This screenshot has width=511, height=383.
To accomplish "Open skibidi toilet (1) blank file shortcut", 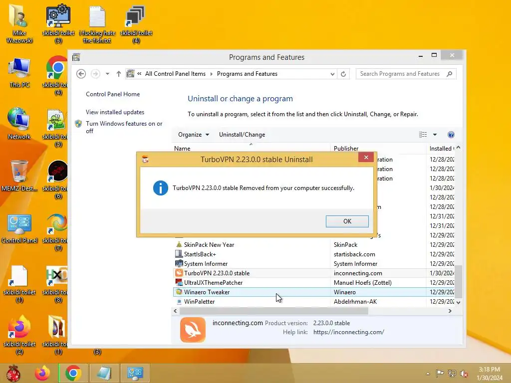I will pos(19,284).
